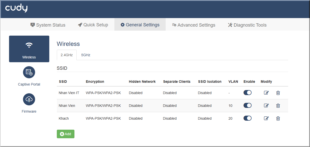This screenshot has width=310, height=147.
Task: Go to Advanced Settings
Action: 194,25
